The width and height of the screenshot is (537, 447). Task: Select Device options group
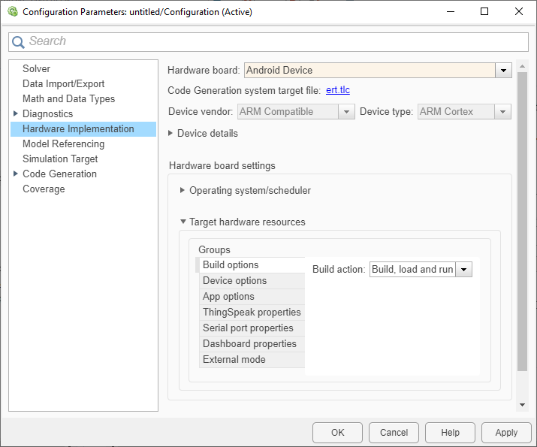234,281
